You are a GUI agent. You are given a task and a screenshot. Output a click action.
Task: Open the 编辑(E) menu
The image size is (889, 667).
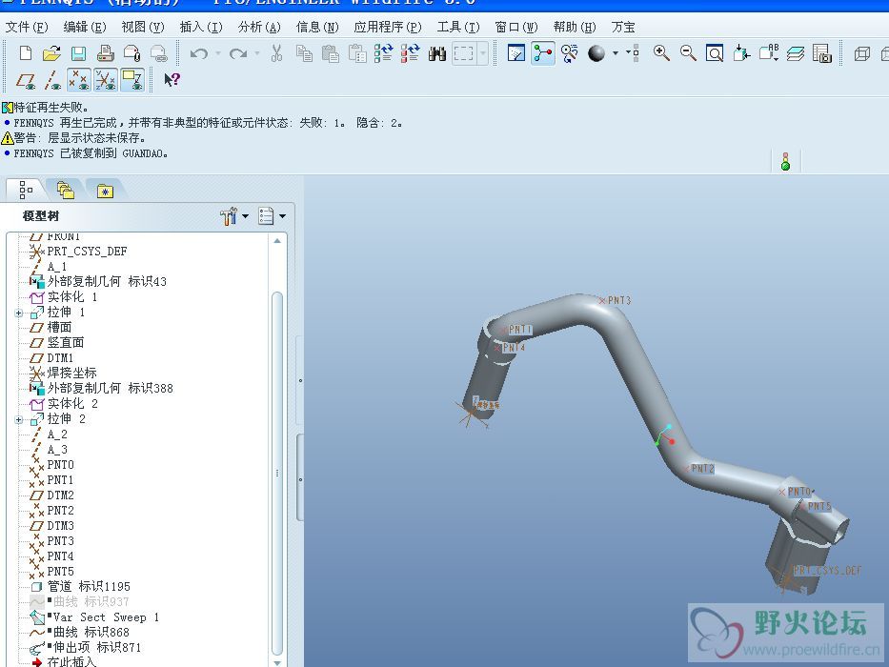click(85, 27)
